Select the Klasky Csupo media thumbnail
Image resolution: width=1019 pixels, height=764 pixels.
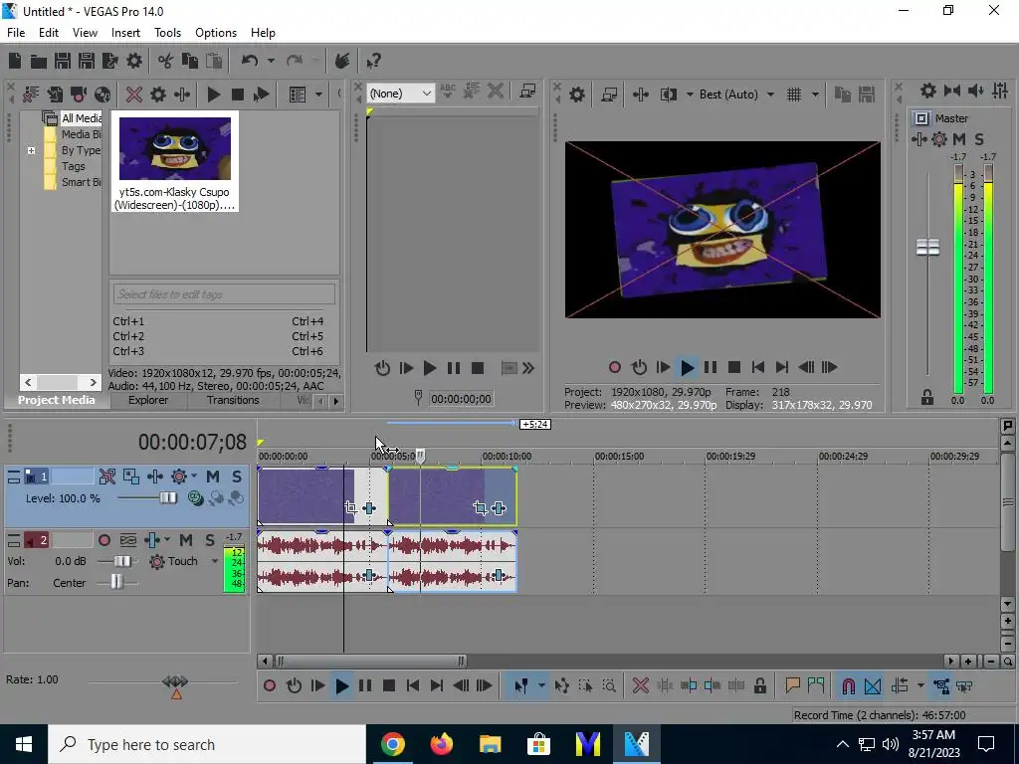click(175, 160)
